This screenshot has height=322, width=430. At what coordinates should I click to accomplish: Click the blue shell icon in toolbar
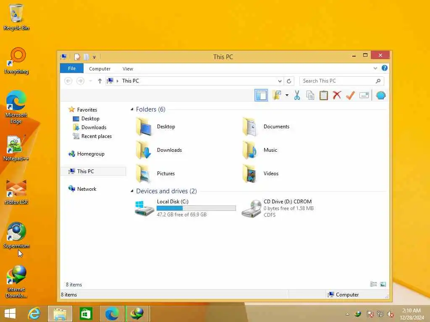380,95
